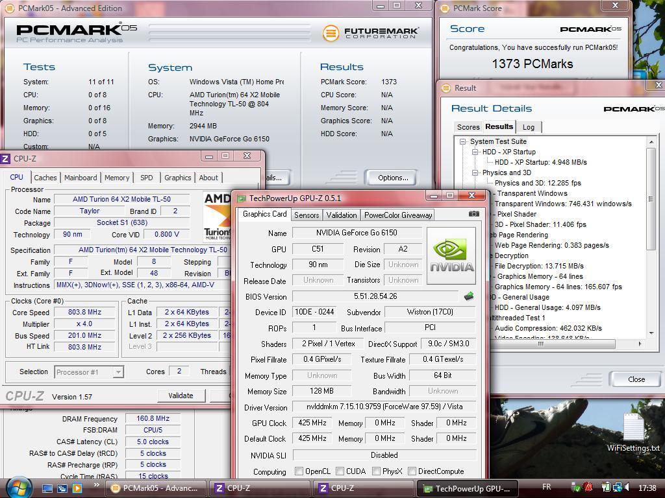Toggle the PhysX checkbox
The width and height of the screenshot is (665, 498).
pyautogui.click(x=376, y=471)
